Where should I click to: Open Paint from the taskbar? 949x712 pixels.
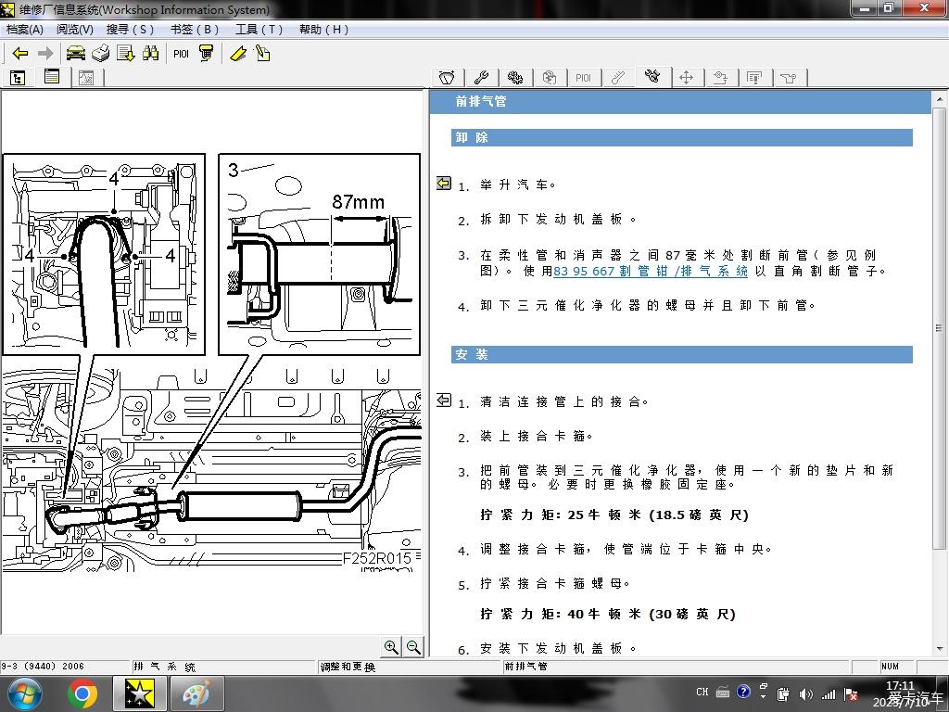tap(196, 693)
